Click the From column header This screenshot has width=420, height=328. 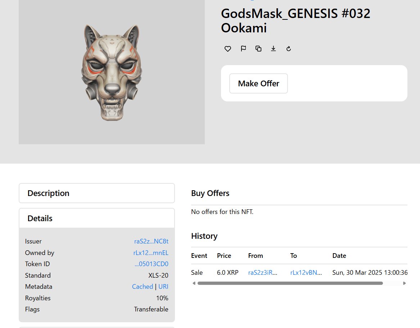pyautogui.click(x=256, y=256)
